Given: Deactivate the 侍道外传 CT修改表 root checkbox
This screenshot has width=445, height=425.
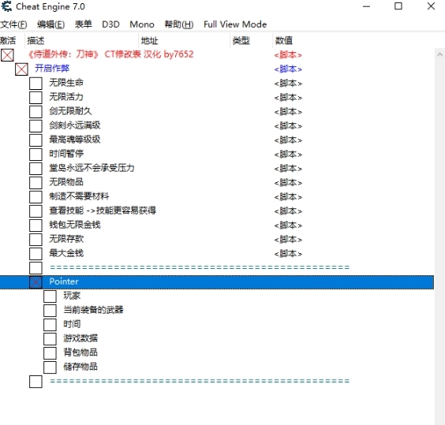Looking at the screenshot, I should coord(7,54).
